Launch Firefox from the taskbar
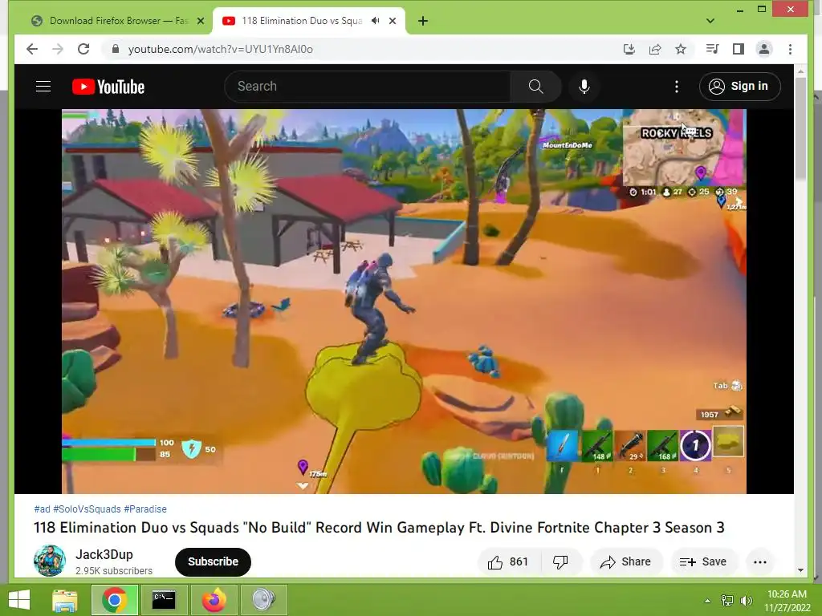 pos(214,600)
